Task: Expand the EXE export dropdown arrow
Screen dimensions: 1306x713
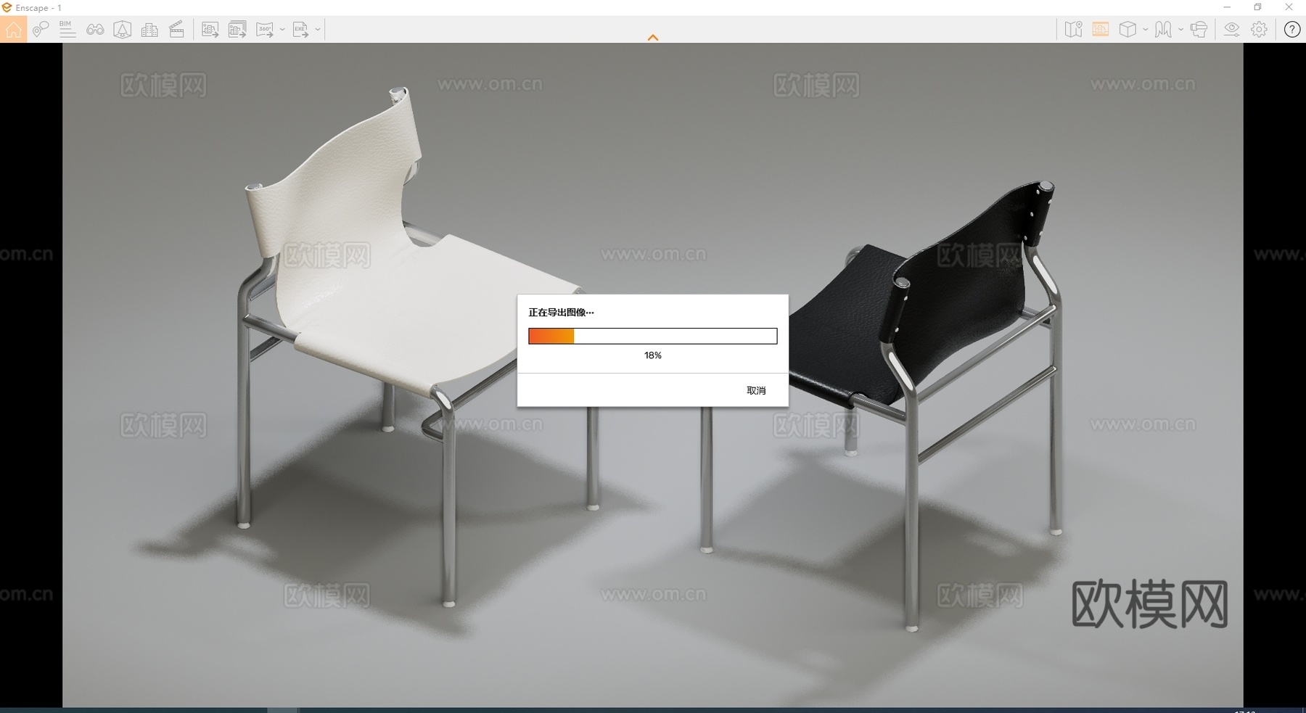Action: coord(318,30)
